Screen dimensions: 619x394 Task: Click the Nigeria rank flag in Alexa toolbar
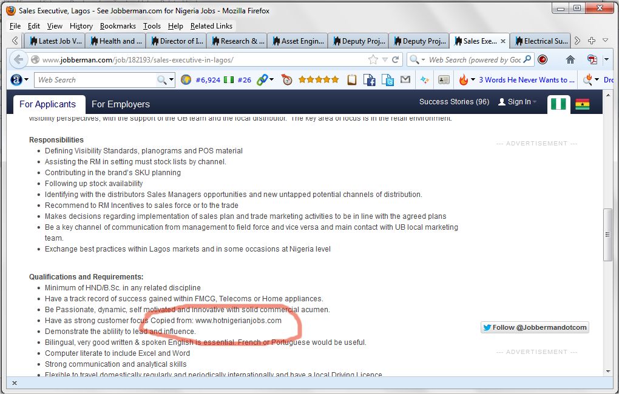[229, 80]
